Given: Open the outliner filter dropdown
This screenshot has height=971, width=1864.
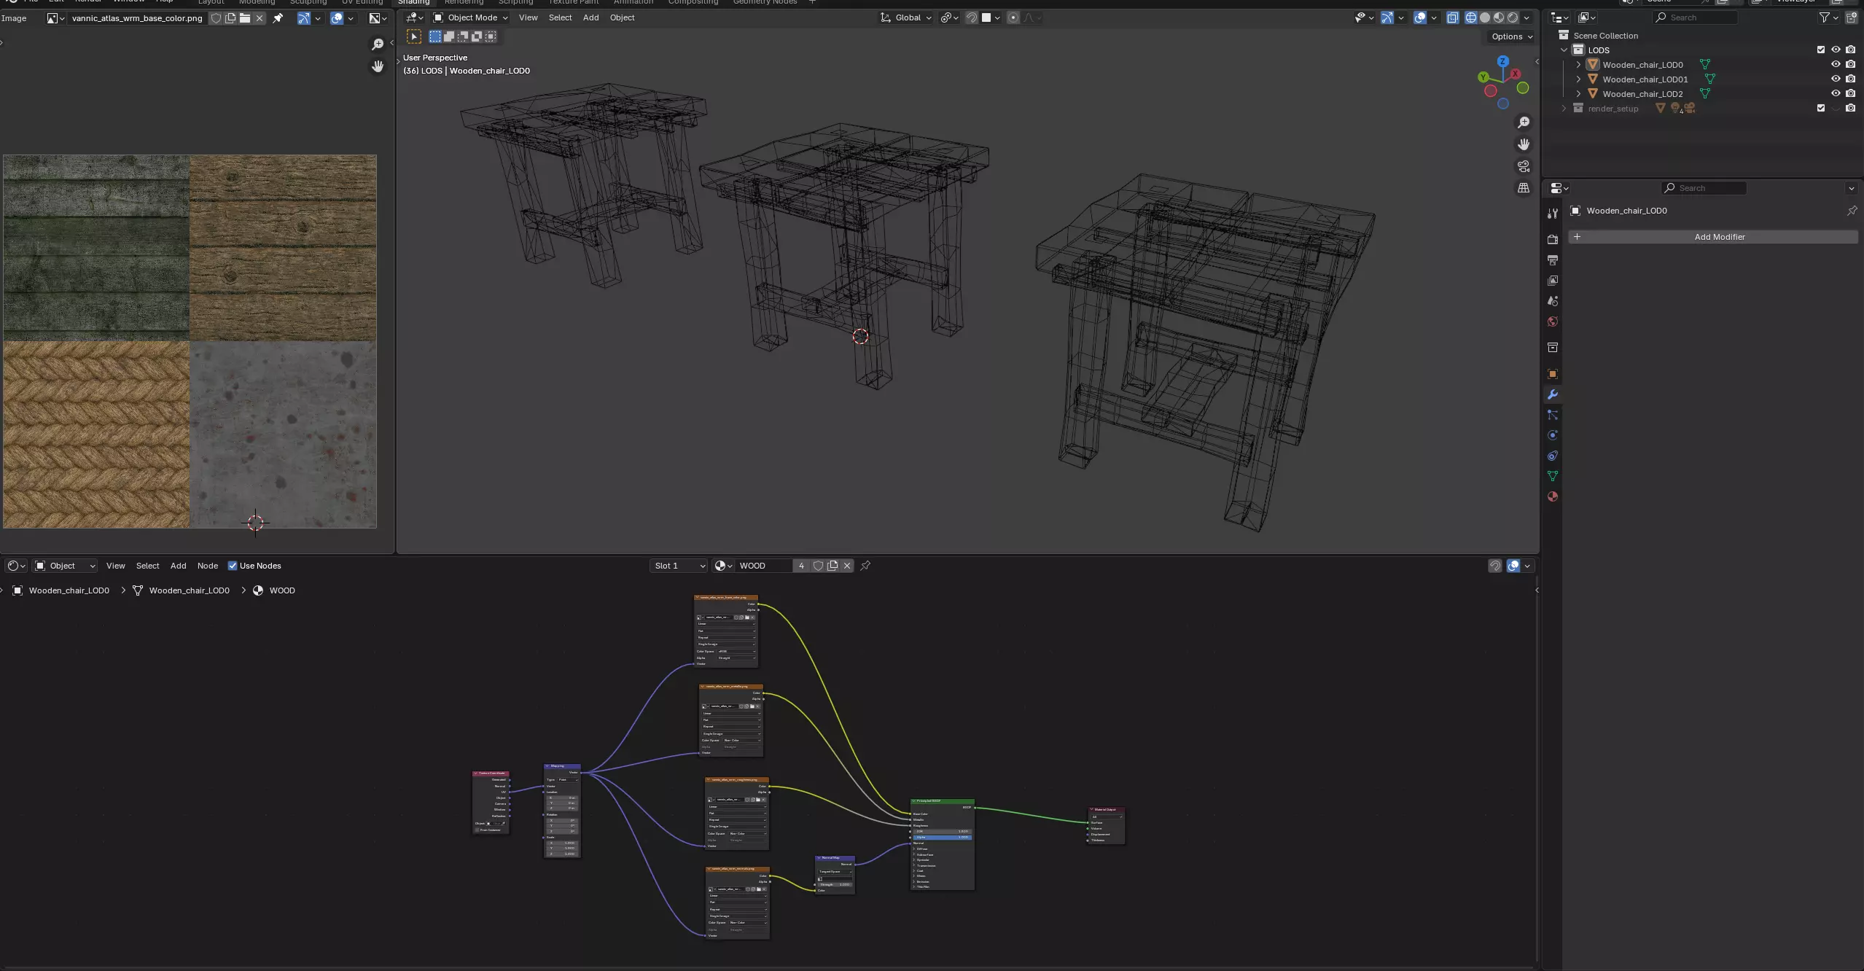Looking at the screenshot, I should click(x=1828, y=17).
